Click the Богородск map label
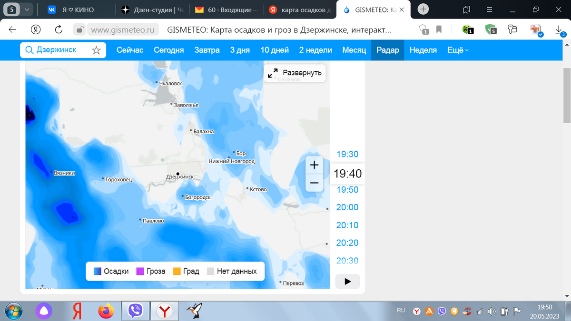Viewport: 571px width, 321px height. coord(197,197)
